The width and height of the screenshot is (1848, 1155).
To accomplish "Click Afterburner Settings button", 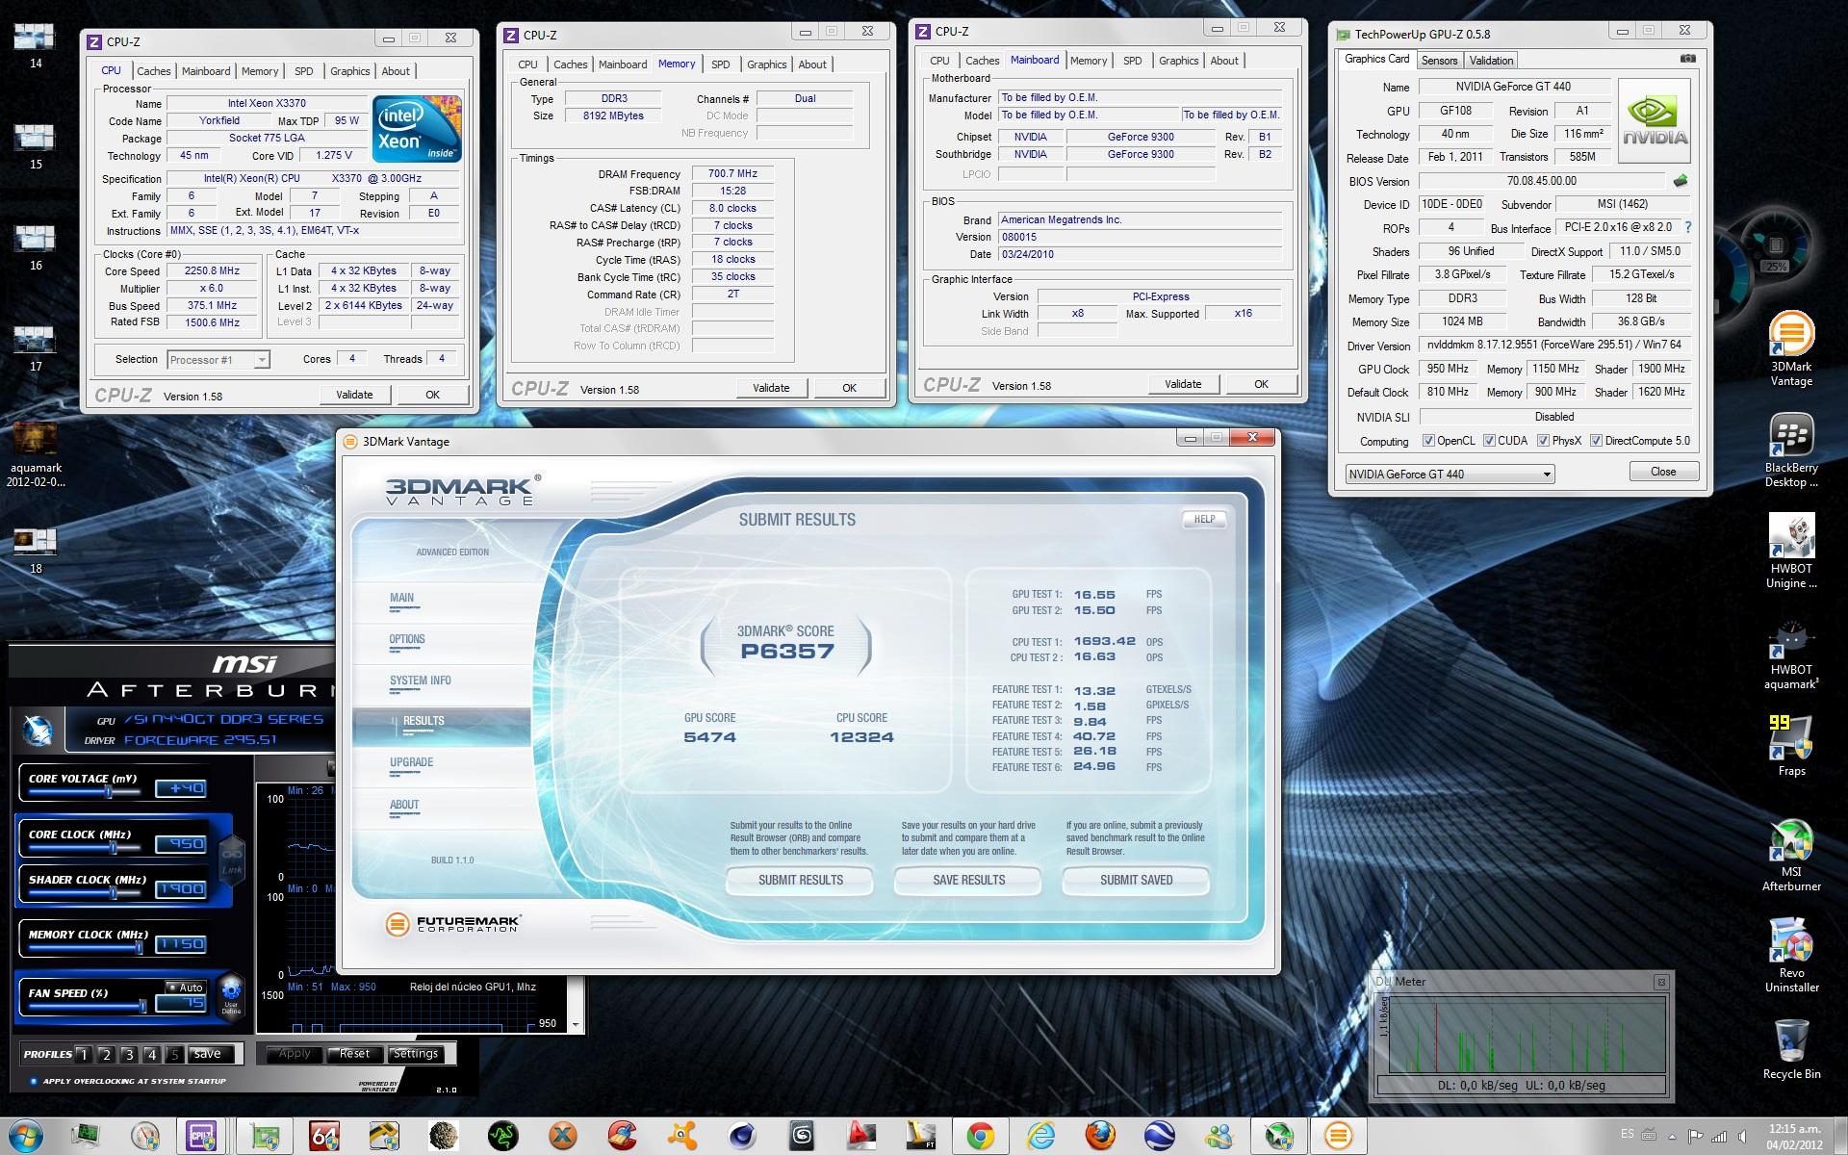I will click(416, 1054).
